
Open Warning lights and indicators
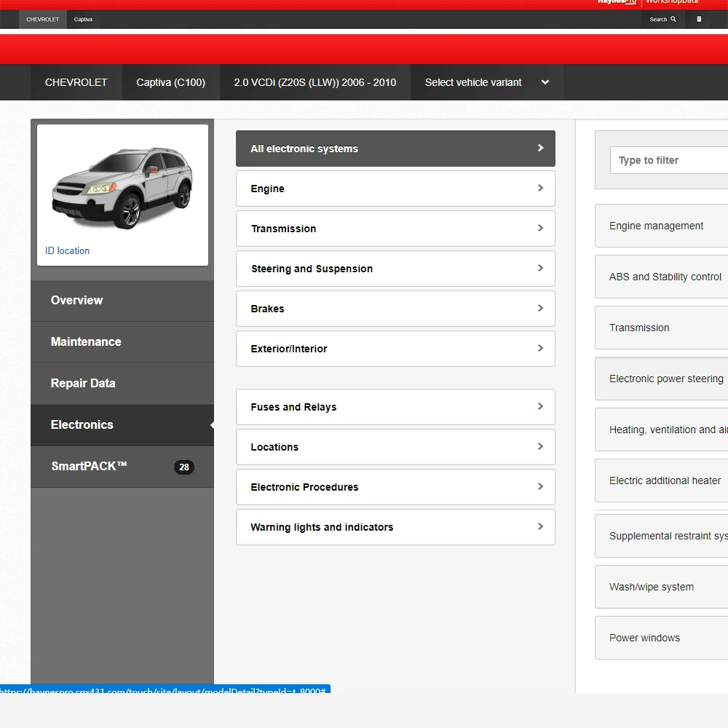click(395, 527)
